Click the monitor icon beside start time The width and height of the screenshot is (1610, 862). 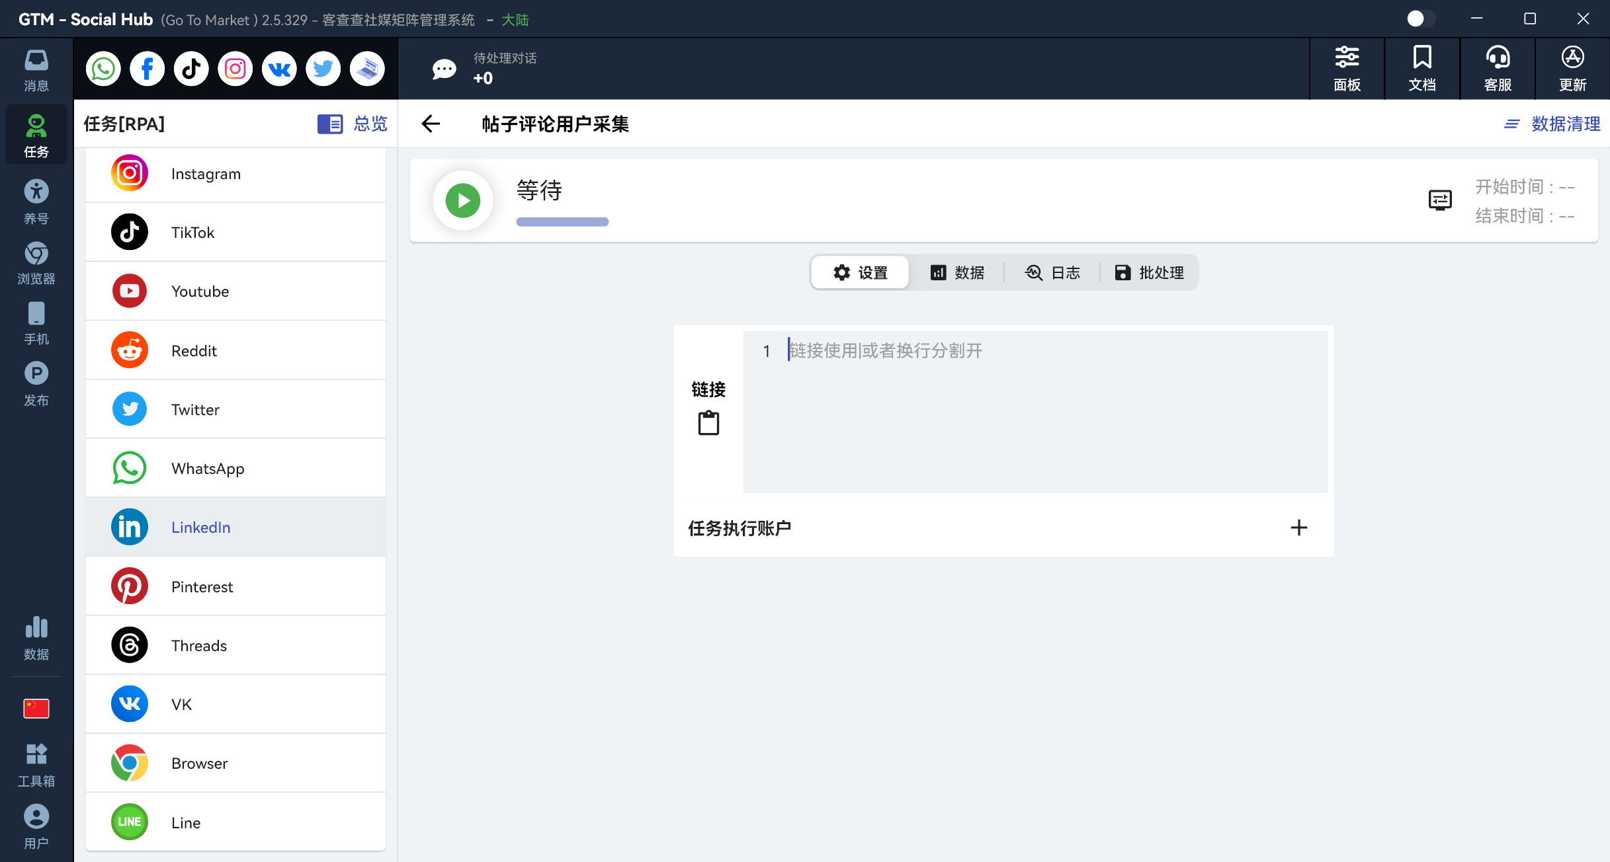(x=1440, y=200)
